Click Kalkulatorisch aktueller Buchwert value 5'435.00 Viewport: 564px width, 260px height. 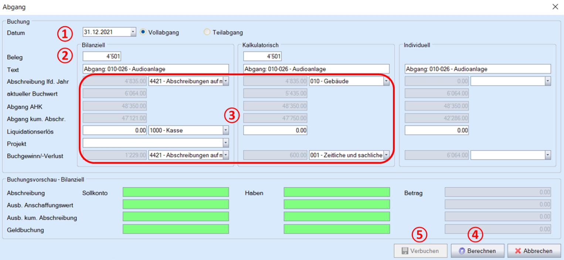[x=275, y=94]
